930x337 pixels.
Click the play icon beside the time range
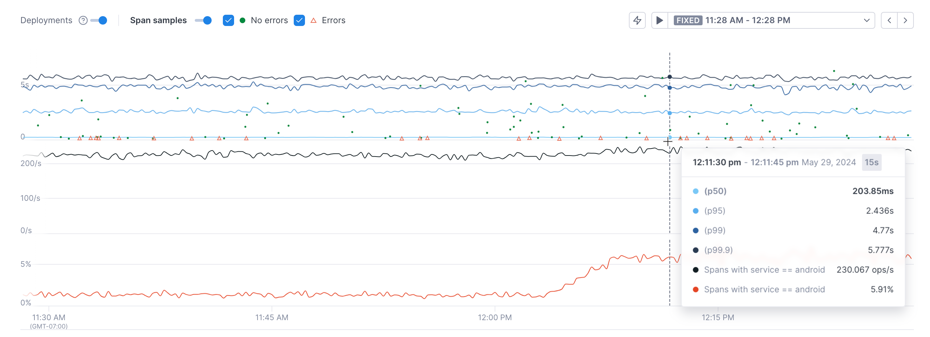(x=659, y=20)
